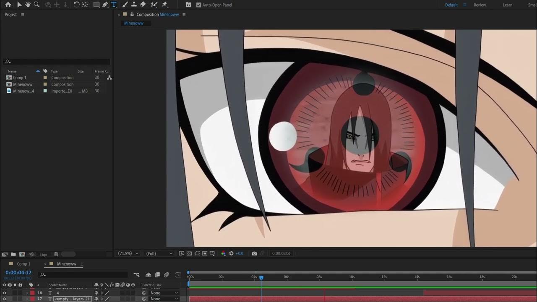Select the Minenoww timeline tab
The height and width of the screenshot is (302, 537).
[x=66, y=264]
